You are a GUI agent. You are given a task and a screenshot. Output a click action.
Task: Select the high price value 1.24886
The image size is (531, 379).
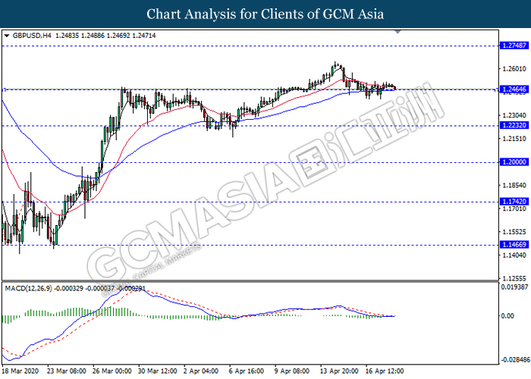point(93,36)
